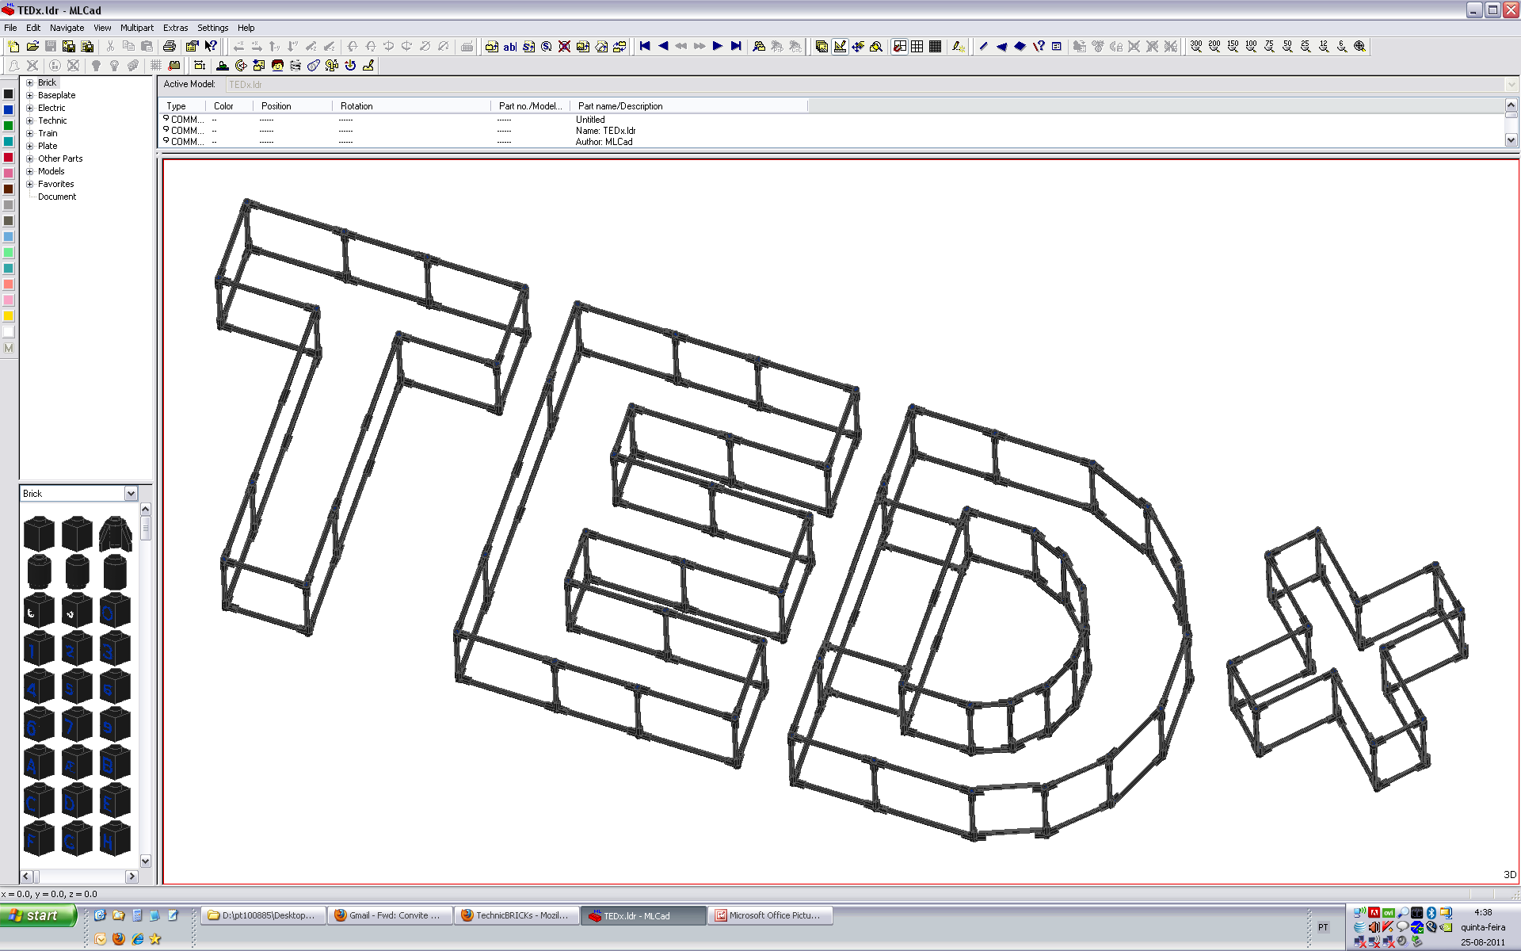The image size is (1521, 951).
Task: Switch to the Gmail taskbar window
Action: tap(389, 915)
